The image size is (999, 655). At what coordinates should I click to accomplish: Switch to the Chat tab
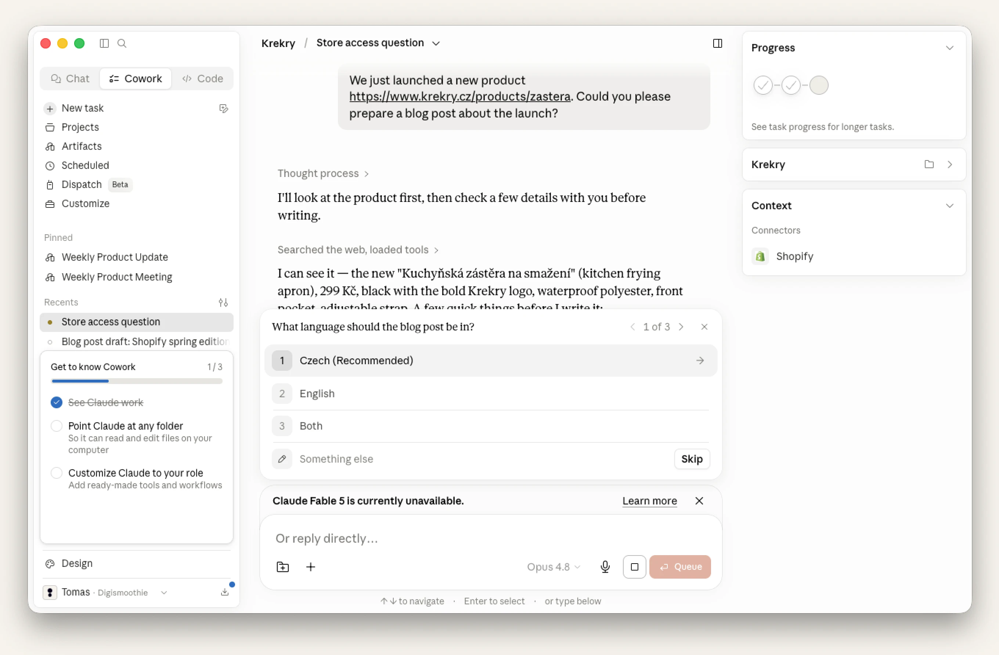[x=70, y=79]
